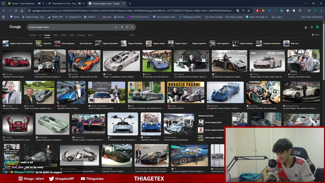Switch to the All results tab
This screenshot has width=325, height=183.
[40, 35]
